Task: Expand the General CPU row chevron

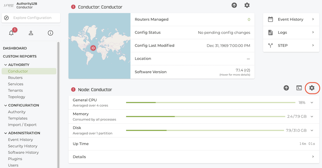Action: pos(312,102)
